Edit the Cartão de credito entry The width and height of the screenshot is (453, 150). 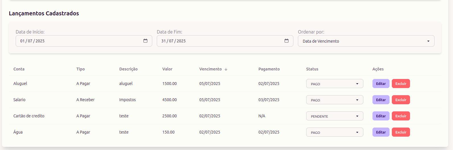[381, 116]
